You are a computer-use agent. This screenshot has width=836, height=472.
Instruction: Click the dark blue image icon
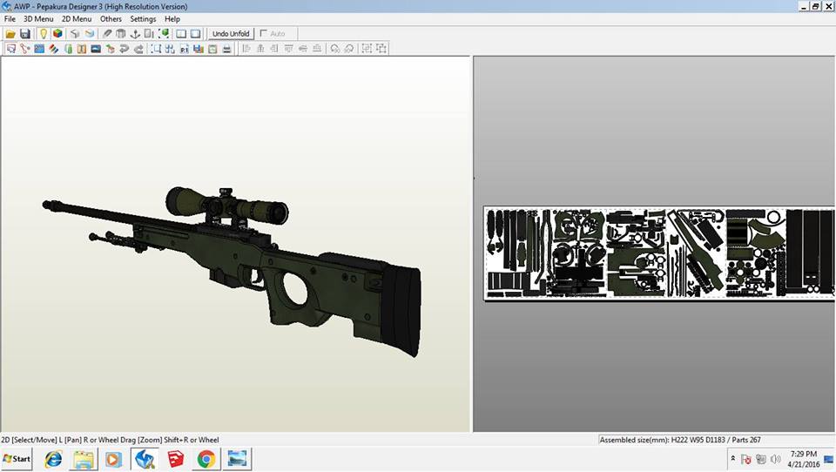point(96,49)
